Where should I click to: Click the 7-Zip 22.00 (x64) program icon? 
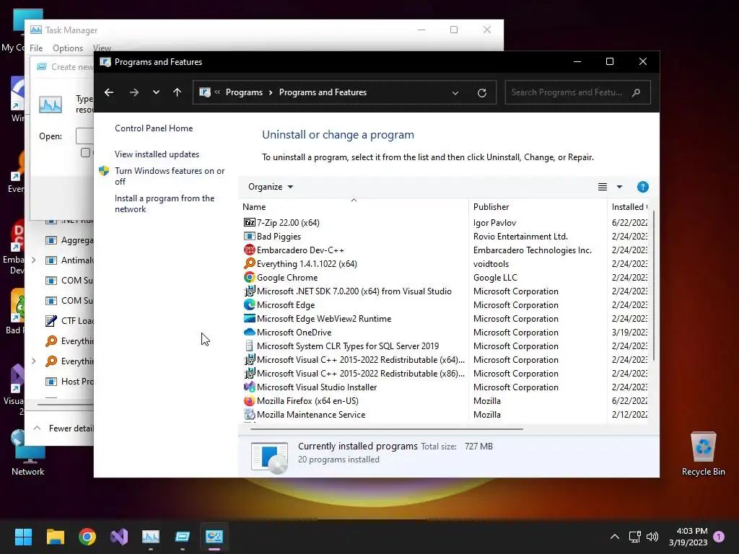click(x=249, y=222)
